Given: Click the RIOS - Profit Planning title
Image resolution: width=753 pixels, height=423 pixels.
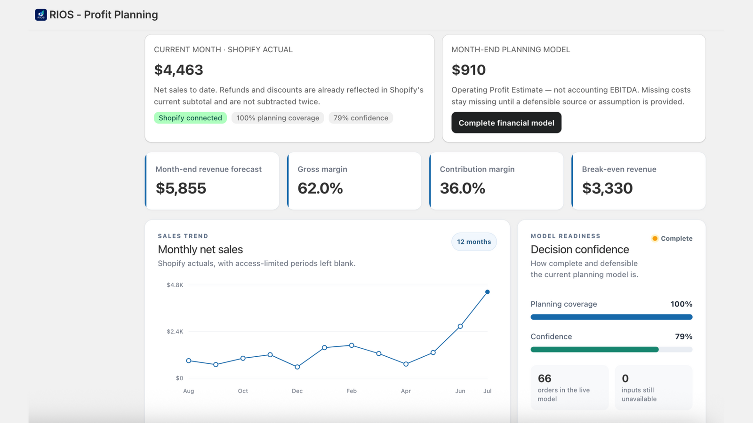Looking at the screenshot, I should point(104,15).
